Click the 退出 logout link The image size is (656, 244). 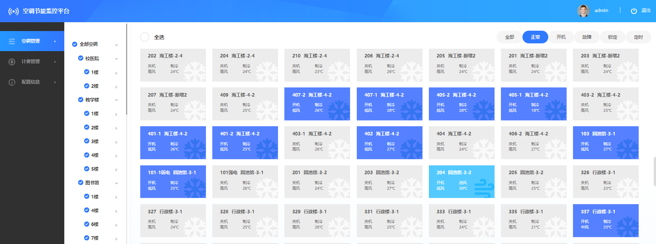point(646,11)
